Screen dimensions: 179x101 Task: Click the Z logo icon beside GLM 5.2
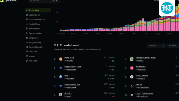pyautogui.click(x=61, y=95)
